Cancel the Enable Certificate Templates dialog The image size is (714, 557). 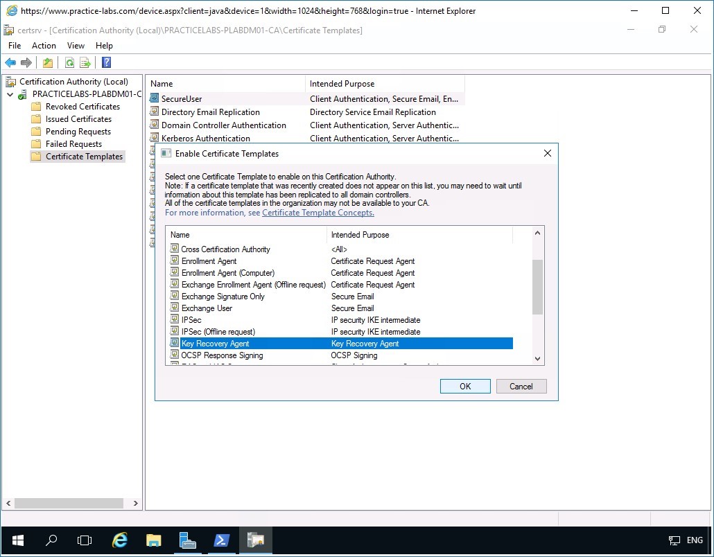pyautogui.click(x=521, y=386)
